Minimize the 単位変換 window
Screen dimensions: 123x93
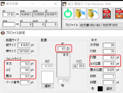[x=33, y=4]
